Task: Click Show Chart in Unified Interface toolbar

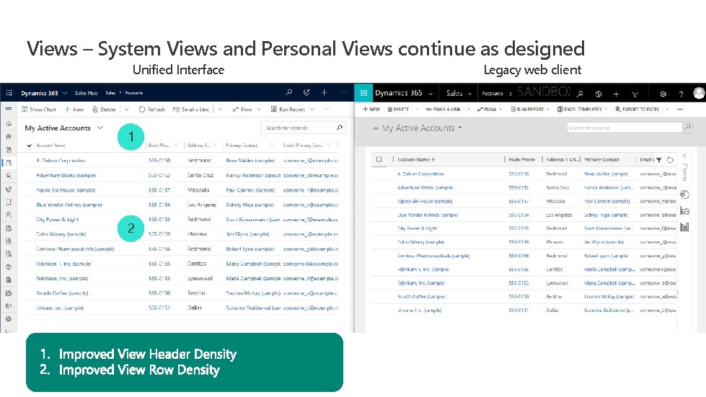Action: click(39, 110)
